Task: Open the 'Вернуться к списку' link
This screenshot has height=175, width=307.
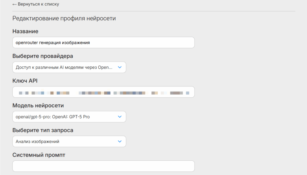Action: coord(38,4)
